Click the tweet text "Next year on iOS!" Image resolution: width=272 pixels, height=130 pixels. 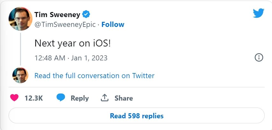[73, 44]
